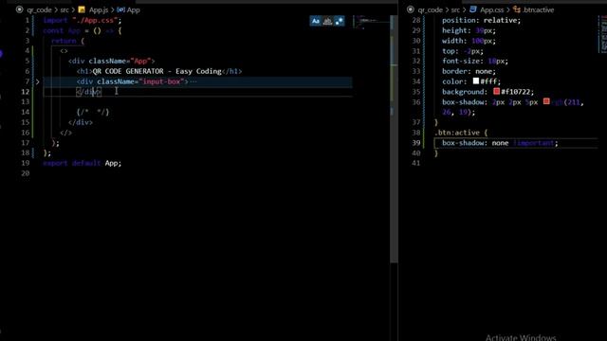Image resolution: width=607 pixels, height=341 pixels.
Task: Open color picker for #f10722 swatch
Action: point(497,91)
